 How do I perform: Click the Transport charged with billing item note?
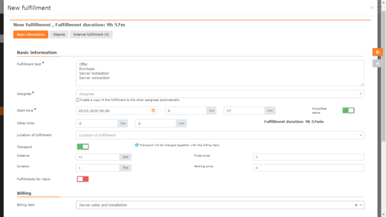coord(180,145)
